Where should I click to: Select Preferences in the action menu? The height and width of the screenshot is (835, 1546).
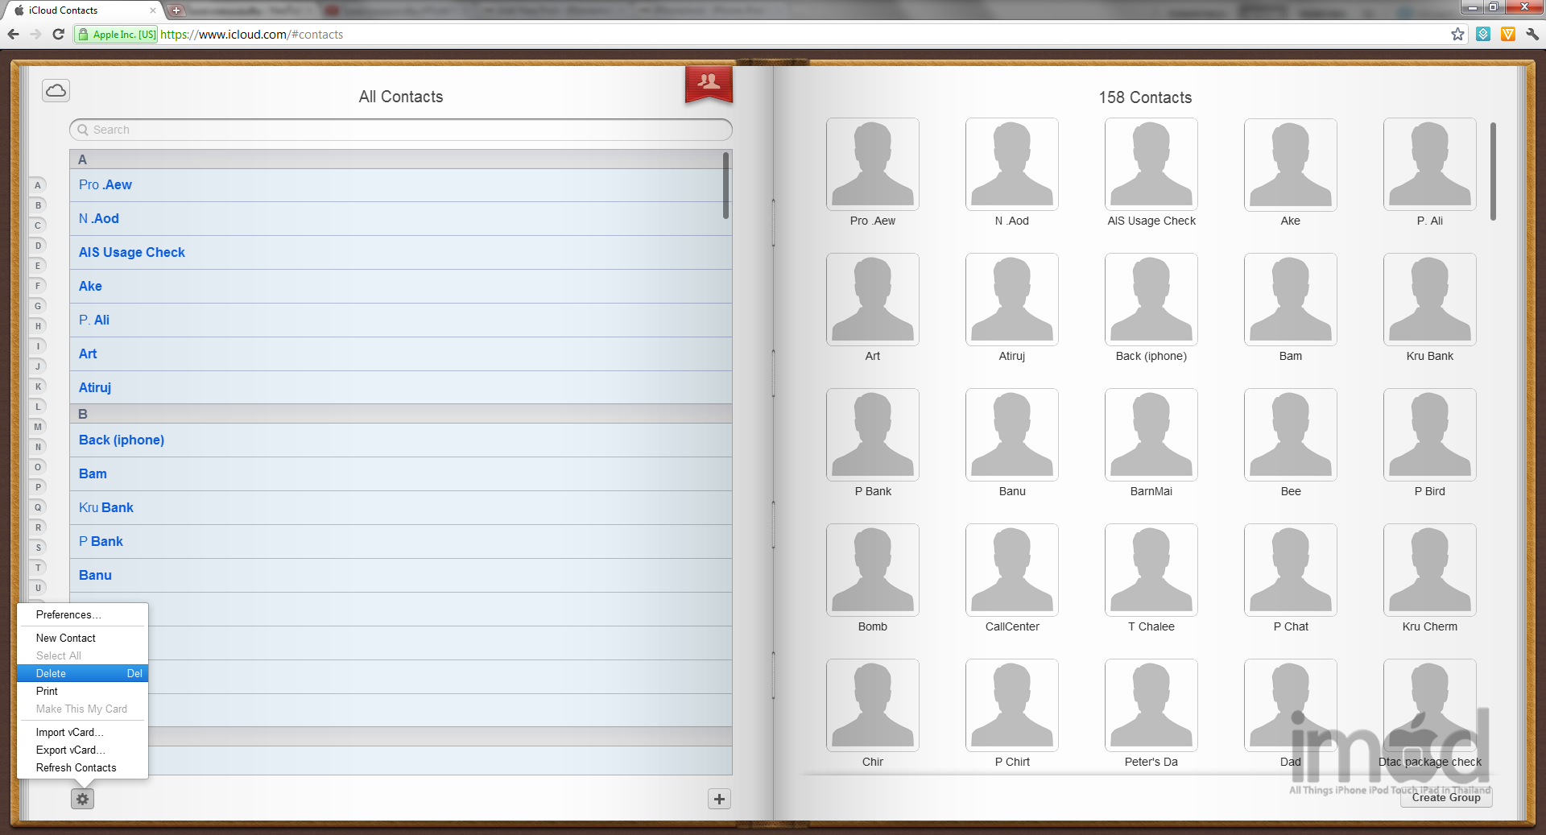pos(68,614)
